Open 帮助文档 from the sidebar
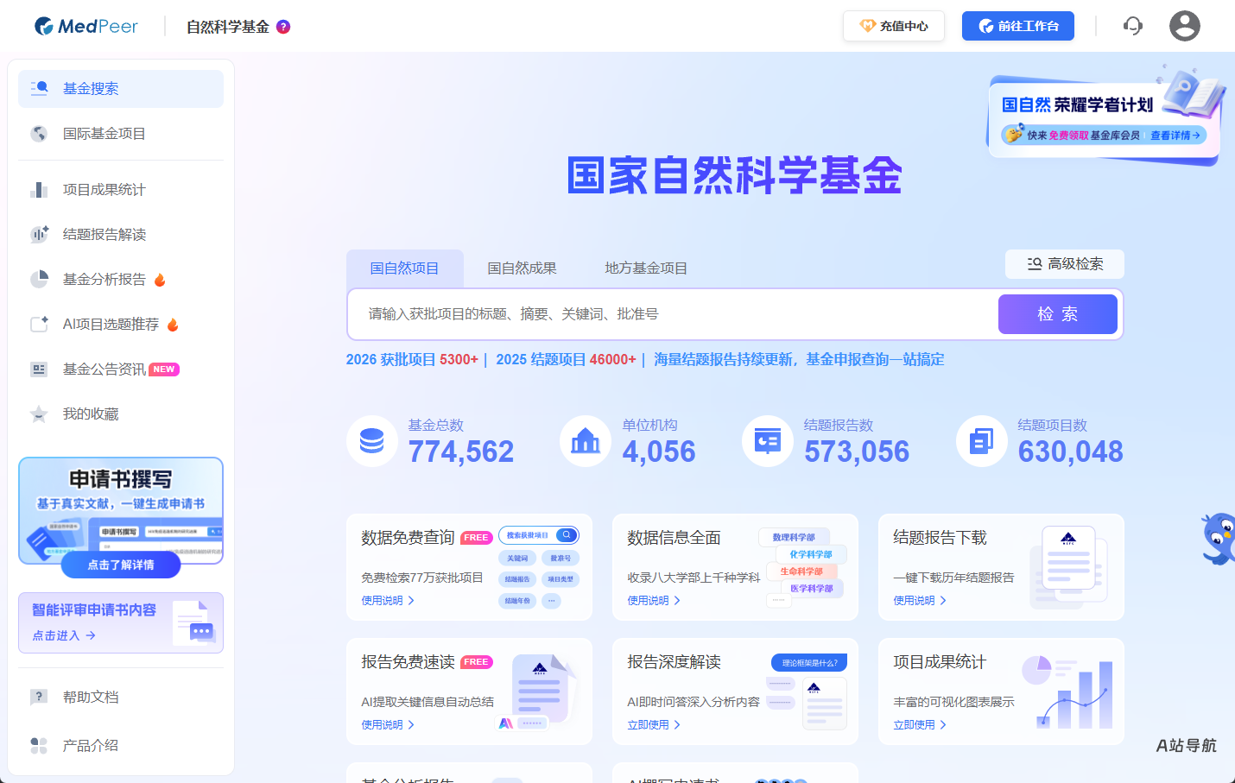The height and width of the screenshot is (783, 1235). (x=121, y=698)
